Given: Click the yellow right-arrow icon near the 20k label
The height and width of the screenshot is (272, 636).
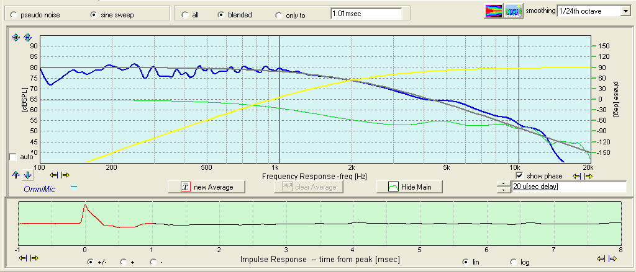Looking at the screenshot, I should pos(588,176).
